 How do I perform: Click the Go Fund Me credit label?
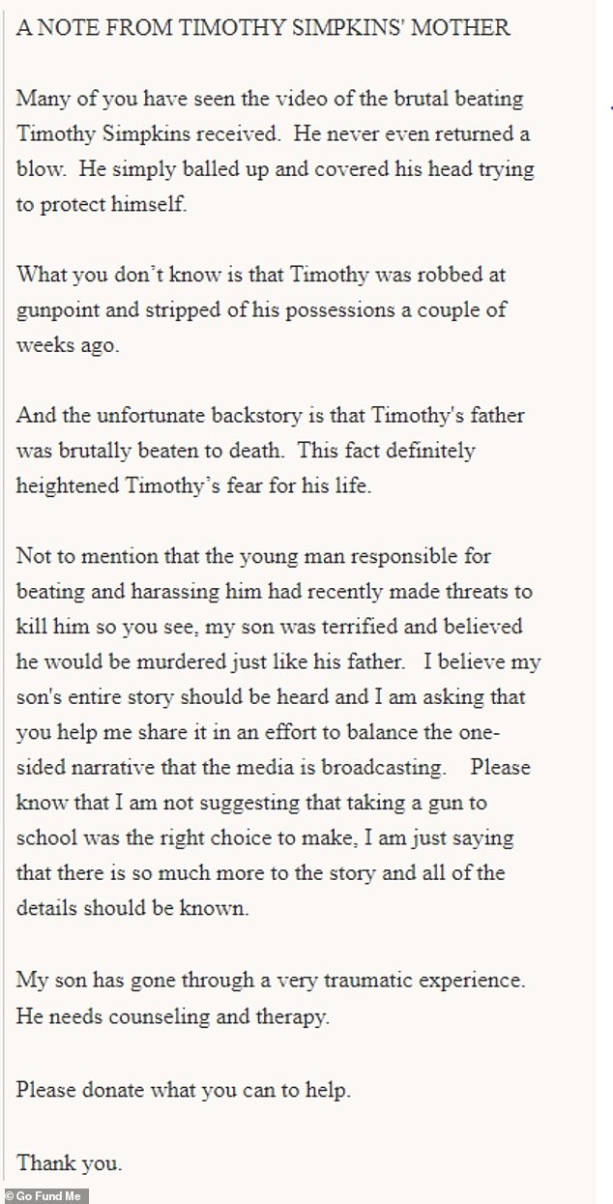(x=45, y=1195)
